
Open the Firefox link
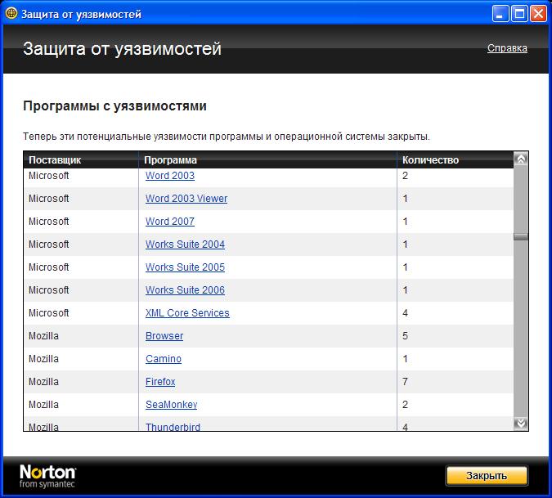click(x=160, y=382)
